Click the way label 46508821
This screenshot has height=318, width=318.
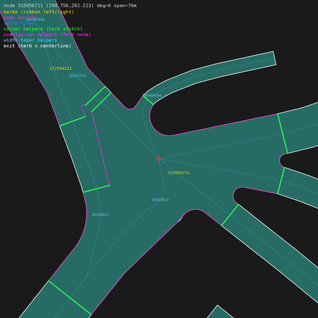point(100,215)
